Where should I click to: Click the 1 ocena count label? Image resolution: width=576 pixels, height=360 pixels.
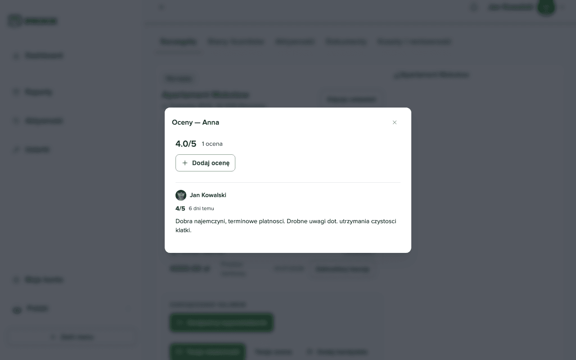pos(212,144)
